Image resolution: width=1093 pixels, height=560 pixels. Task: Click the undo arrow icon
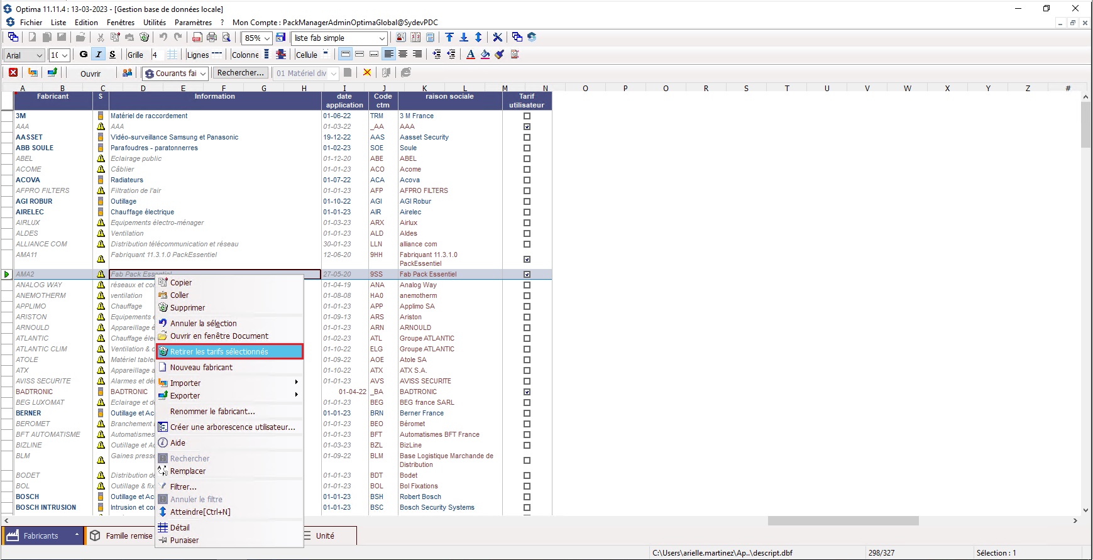click(x=163, y=37)
